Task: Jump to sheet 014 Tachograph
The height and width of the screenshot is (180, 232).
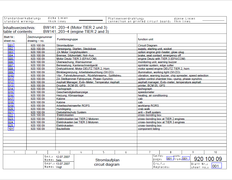Action: [11, 89]
